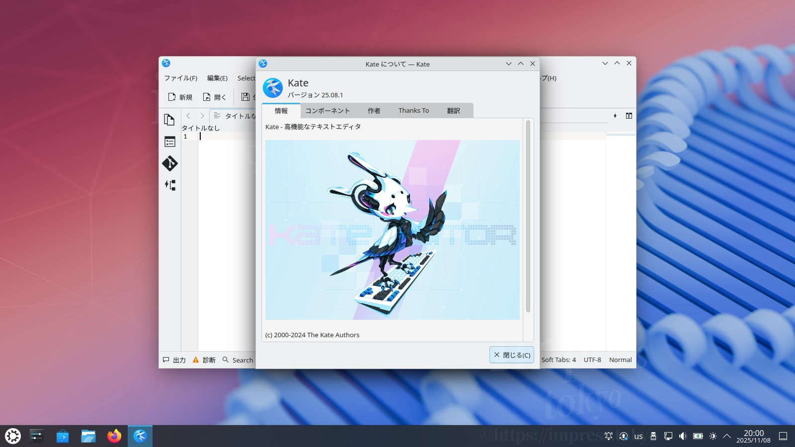Click the forward navigation arrow in Kate
The image size is (795, 447).
202,116
